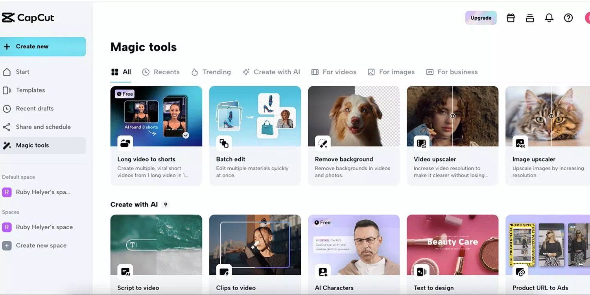The image size is (590, 295).
Task: Click the notifications bell icon
Action: click(x=549, y=18)
